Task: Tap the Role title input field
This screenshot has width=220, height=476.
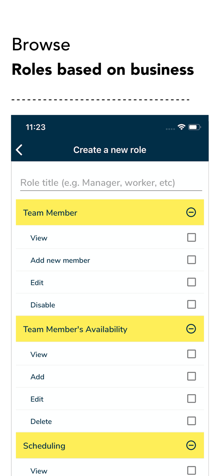Action: coord(110,183)
